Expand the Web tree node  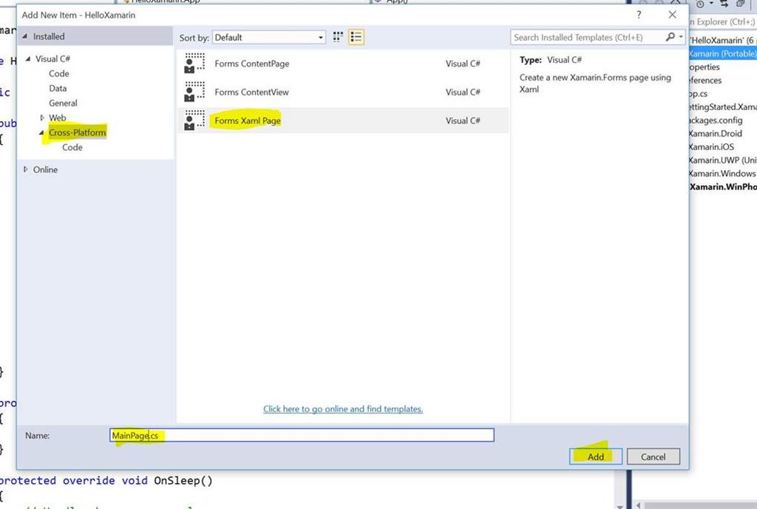click(42, 117)
